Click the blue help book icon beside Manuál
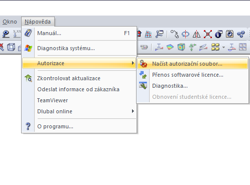 pos(28,33)
